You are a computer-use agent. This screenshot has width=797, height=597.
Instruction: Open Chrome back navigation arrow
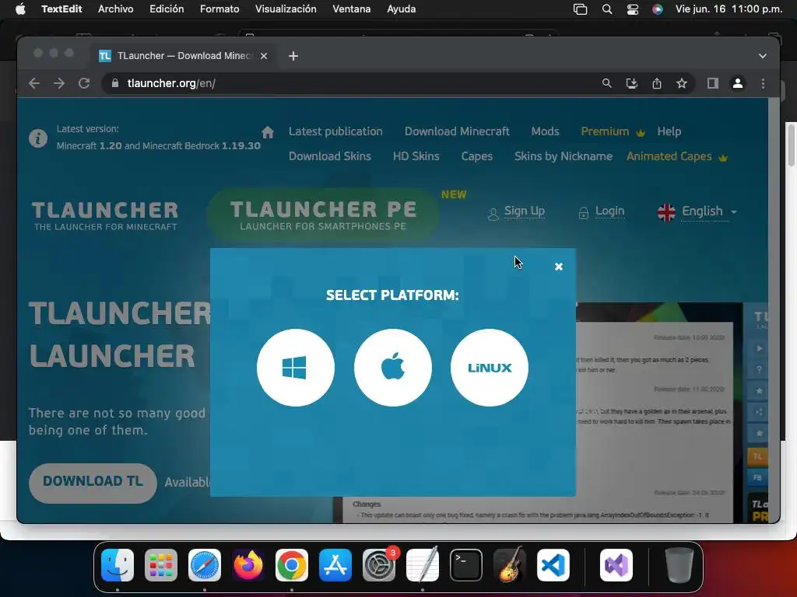pos(34,83)
